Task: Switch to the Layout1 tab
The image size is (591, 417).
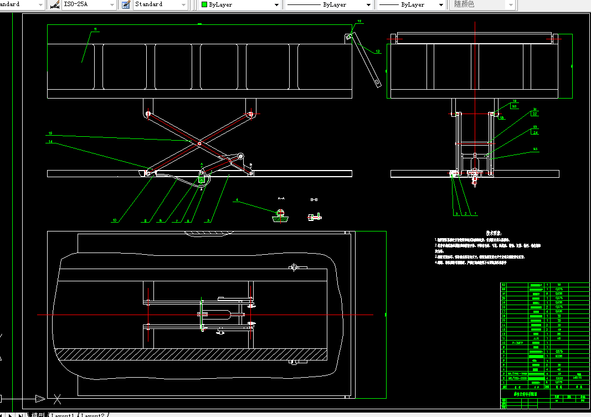Action: (63, 415)
